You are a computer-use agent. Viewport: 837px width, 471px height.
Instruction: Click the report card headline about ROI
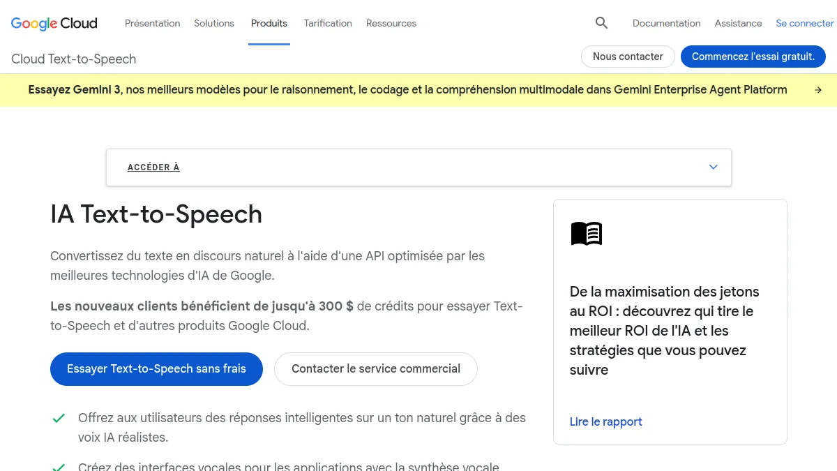[665, 331]
